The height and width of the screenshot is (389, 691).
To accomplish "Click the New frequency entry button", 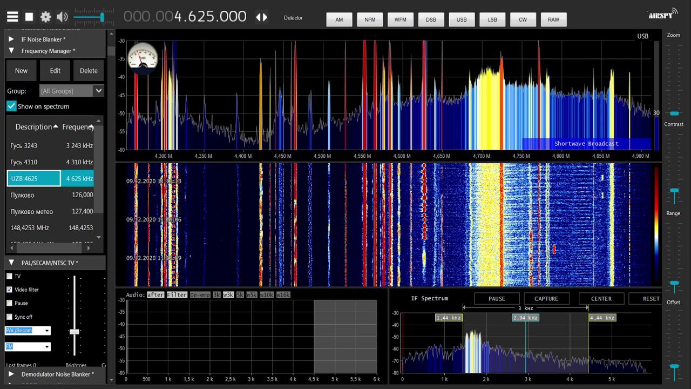I will tap(21, 70).
